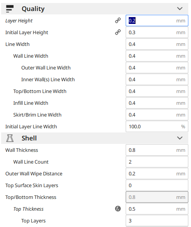191x227 pixels.
Task: Click the link icon beside Layer Height
Action: pyautogui.click(x=118, y=20)
